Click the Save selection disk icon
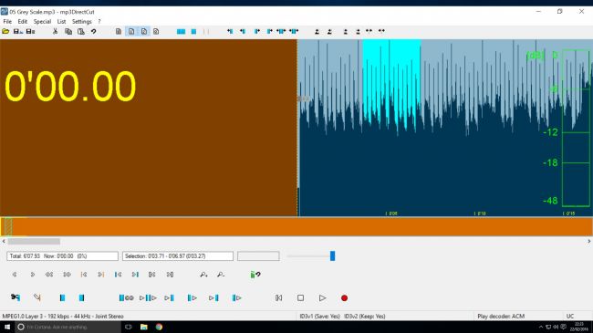 click(17, 31)
